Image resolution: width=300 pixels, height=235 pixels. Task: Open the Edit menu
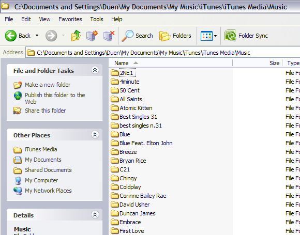coord(26,19)
